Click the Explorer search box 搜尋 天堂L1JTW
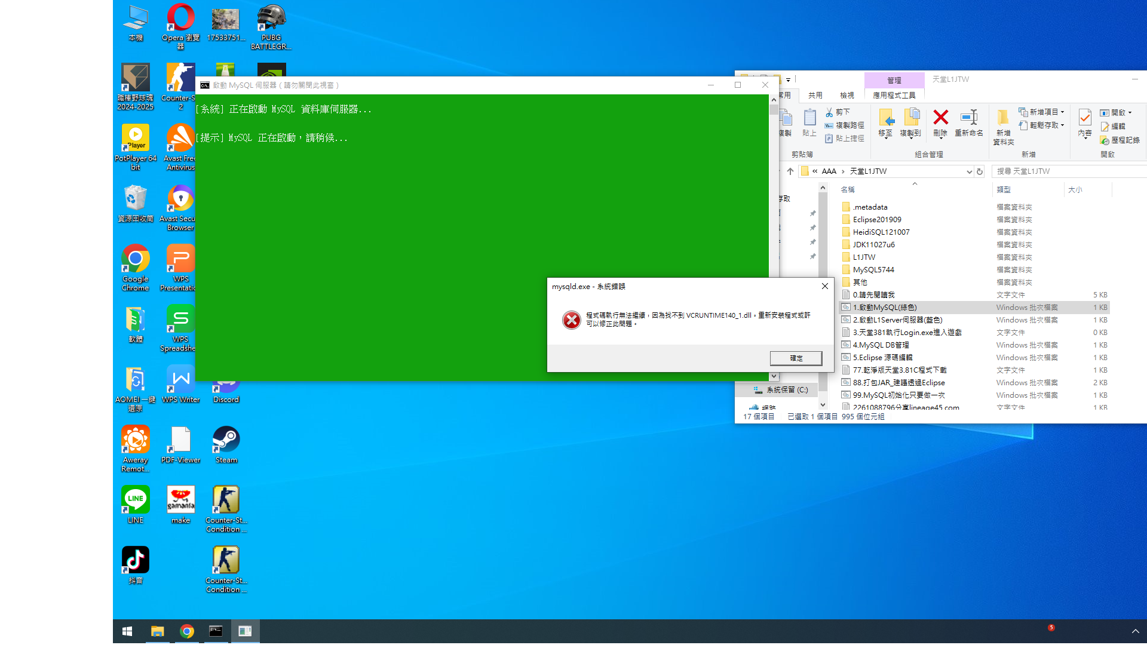1147x645 pixels. (1069, 171)
